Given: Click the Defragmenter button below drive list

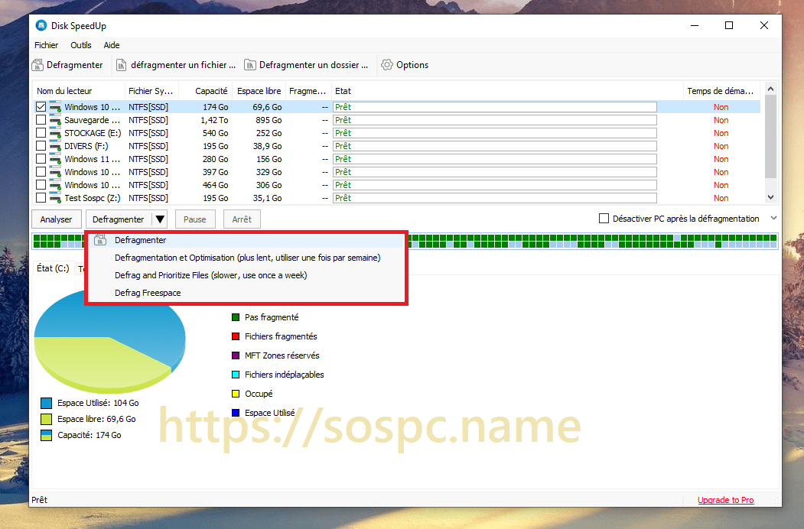Looking at the screenshot, I should tap(119, 219).
